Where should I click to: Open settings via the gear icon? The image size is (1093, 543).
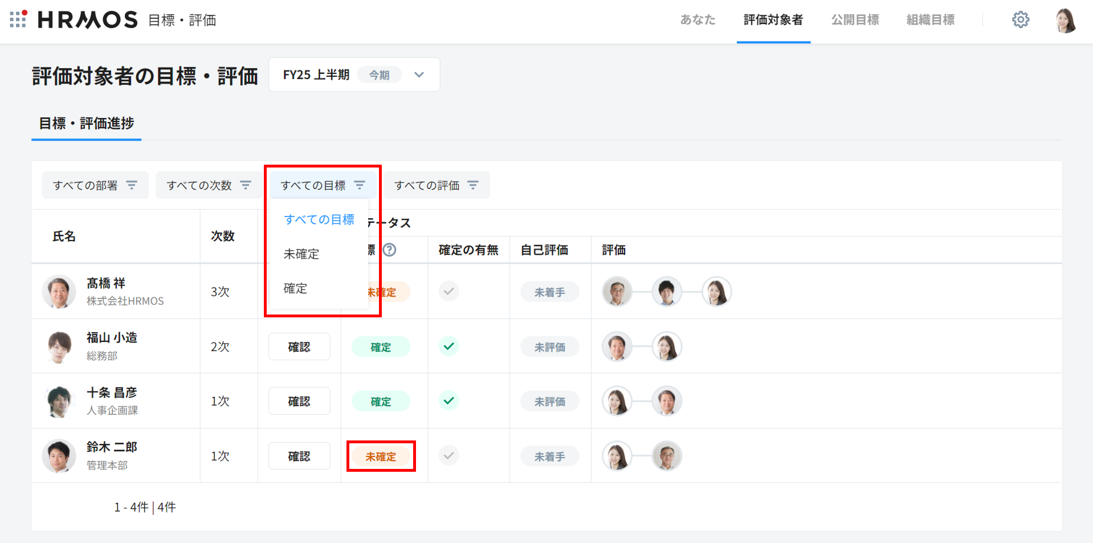pos(1020,20)
